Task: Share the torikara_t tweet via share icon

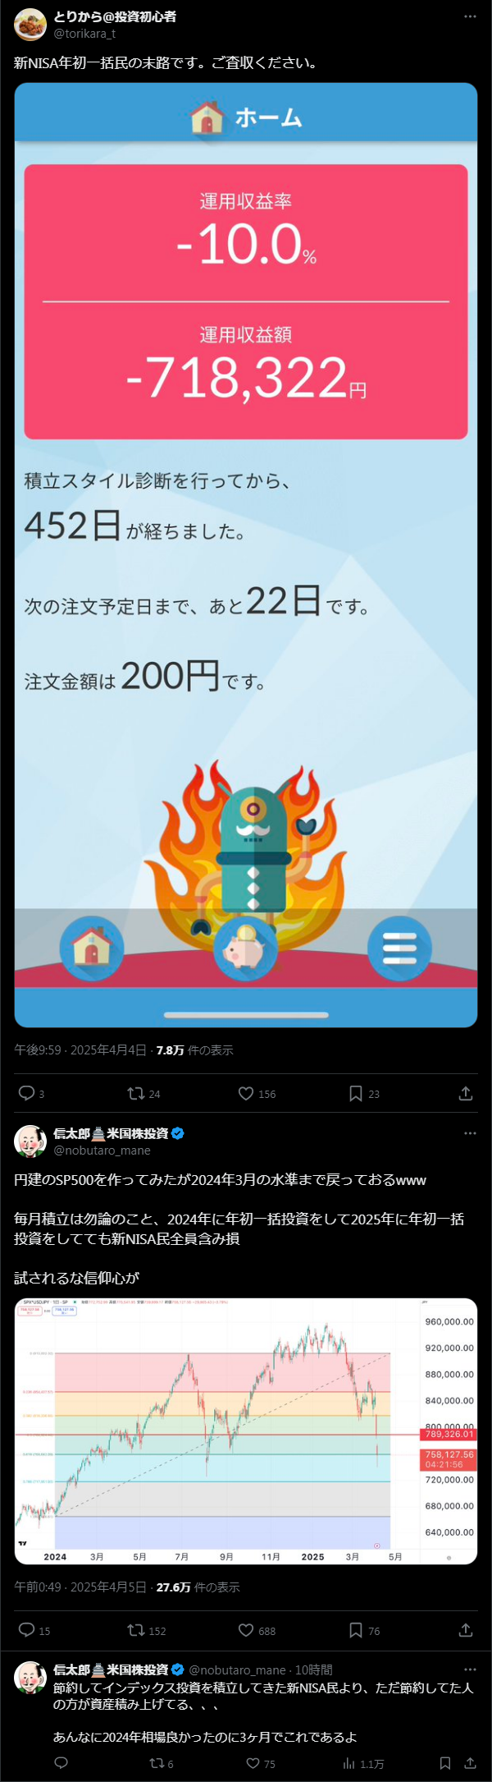Action: (x=466, y=1093)
